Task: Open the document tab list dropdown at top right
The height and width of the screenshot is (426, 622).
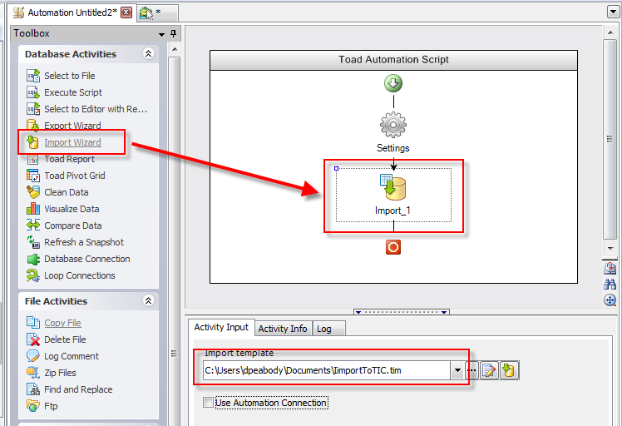Action: pos(613,12)
